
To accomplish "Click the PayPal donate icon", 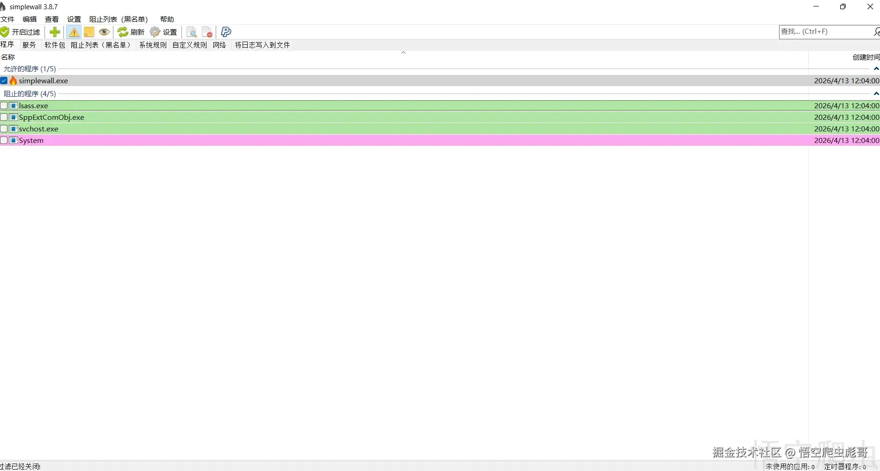I will 226,32.
